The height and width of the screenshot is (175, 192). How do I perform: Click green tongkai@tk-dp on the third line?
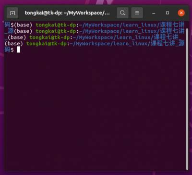coord(50,37)
